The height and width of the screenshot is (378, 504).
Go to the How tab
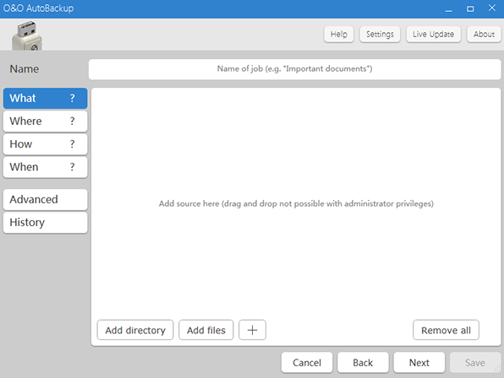pyautogui.click(x=46, y=144)
